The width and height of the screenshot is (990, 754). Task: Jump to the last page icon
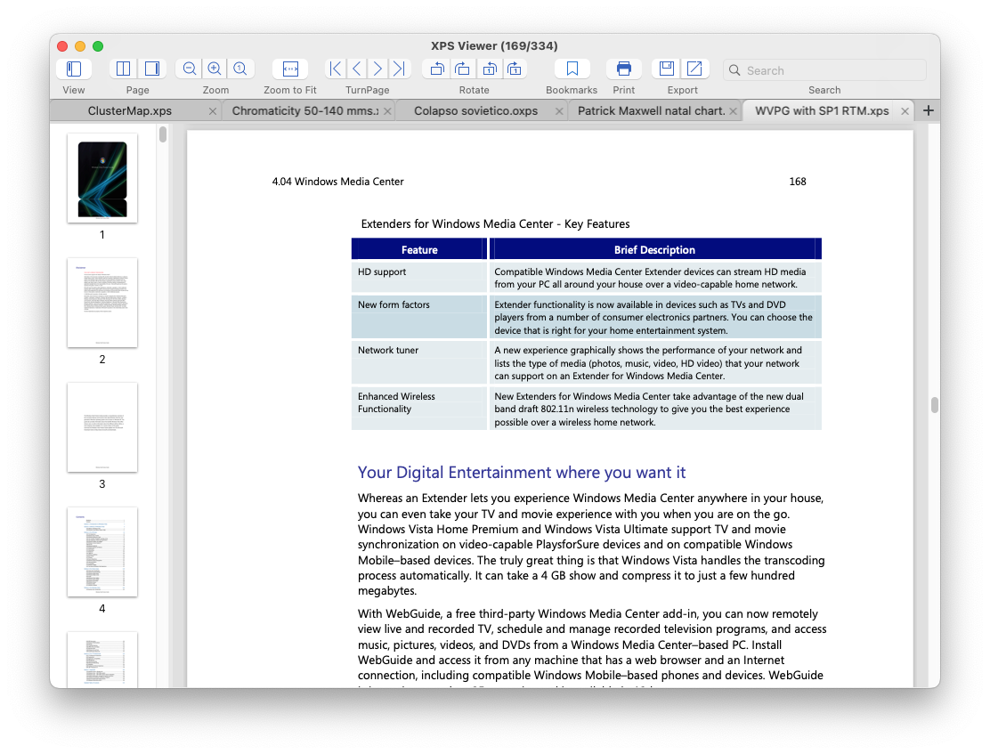pos(399,69)
